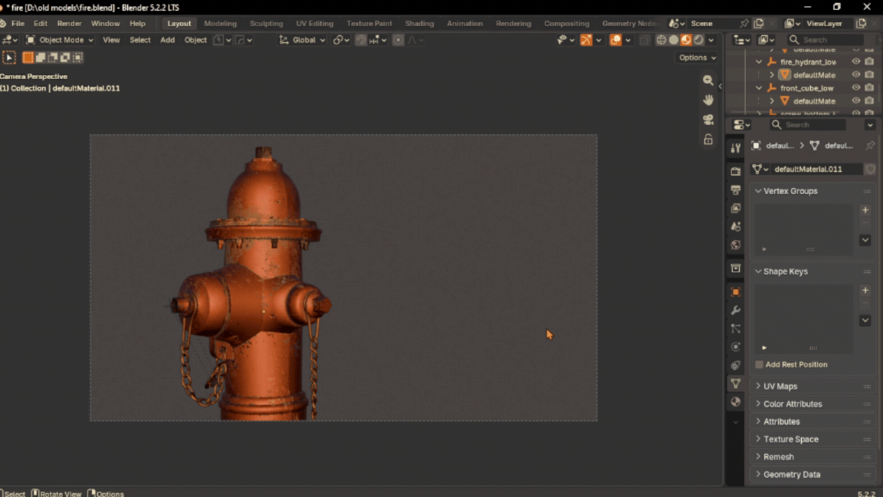Choose the Subtract selection mode icon
The height and width of the screenshot is (497, 883).
tap(52, 58)
